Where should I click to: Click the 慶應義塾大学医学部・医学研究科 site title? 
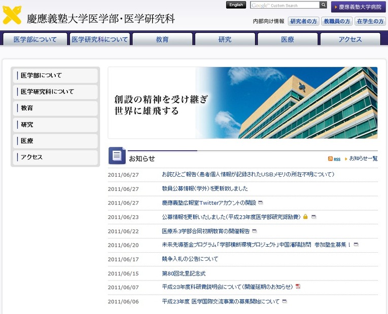[101, 19]
